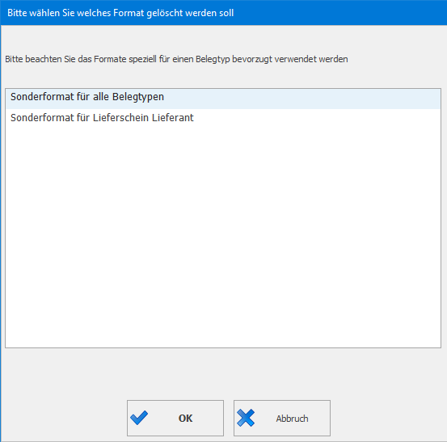
Task: Select 'Sonderformat für alle Belegtypen' entry
Action: 223,99
